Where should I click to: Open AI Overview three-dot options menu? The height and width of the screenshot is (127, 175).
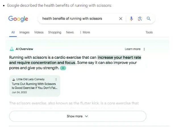[x=144, y=49]
